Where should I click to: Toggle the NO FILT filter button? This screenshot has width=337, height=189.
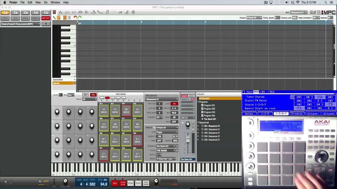coord(46,18)
